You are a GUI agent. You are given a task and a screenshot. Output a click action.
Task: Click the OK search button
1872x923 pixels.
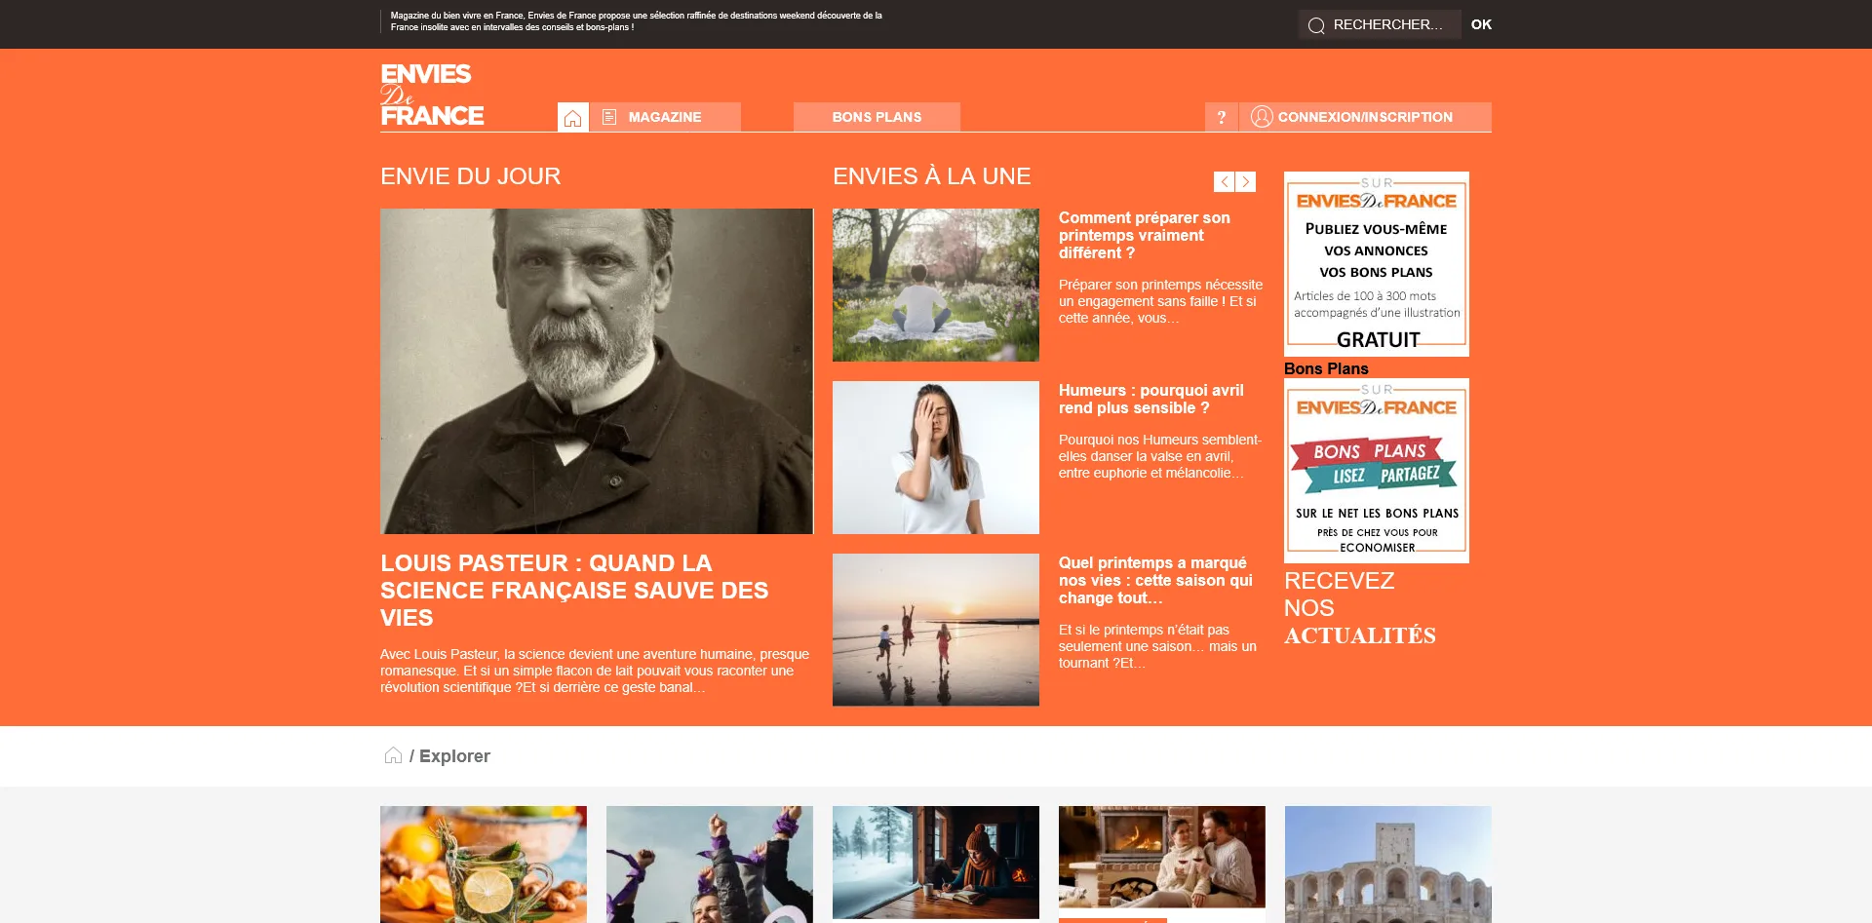click(1481, 24)
